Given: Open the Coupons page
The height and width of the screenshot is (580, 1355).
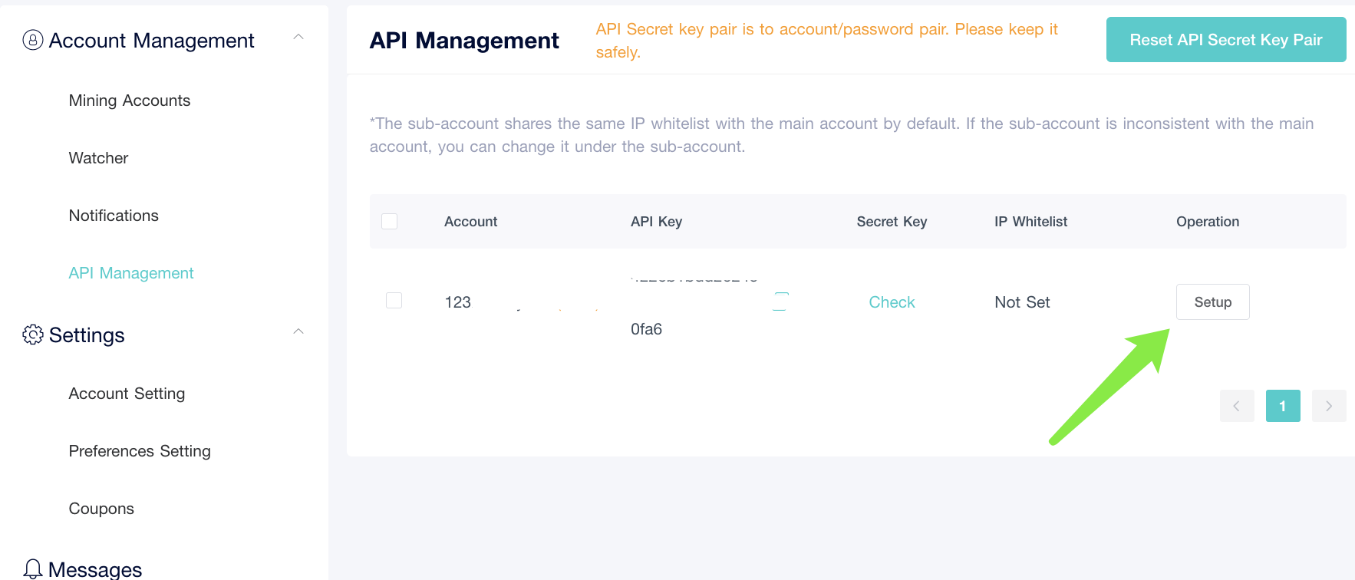Looking at the screenshot, I should point(101,508).
